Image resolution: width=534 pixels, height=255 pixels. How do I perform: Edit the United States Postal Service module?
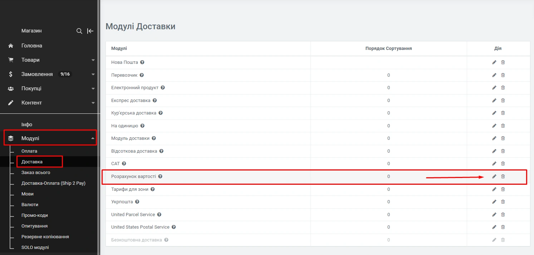(494, 227)
